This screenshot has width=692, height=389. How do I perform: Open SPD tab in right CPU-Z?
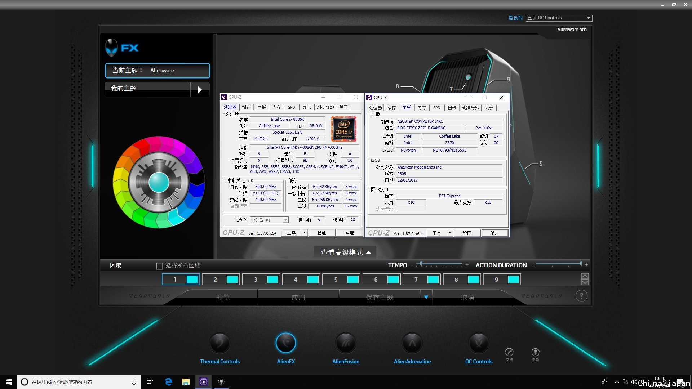point(436,108)
